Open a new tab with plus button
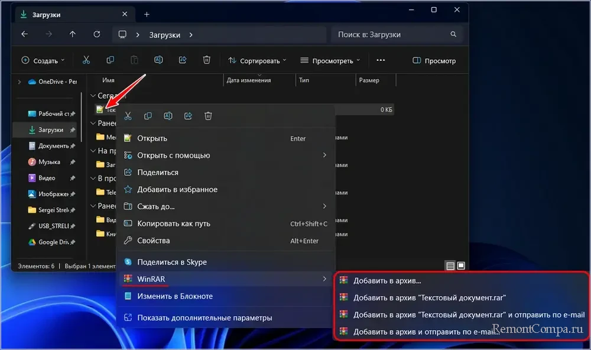 tap(147, 14)
